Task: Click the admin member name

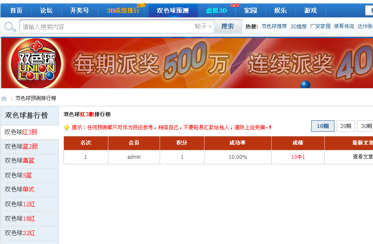Action: tap(134, 157)
